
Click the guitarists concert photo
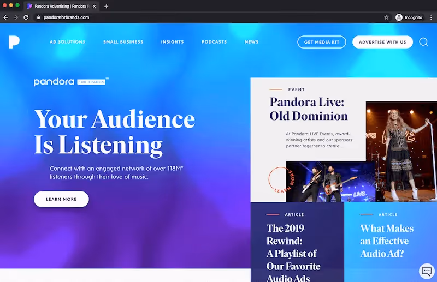point(330,182)
